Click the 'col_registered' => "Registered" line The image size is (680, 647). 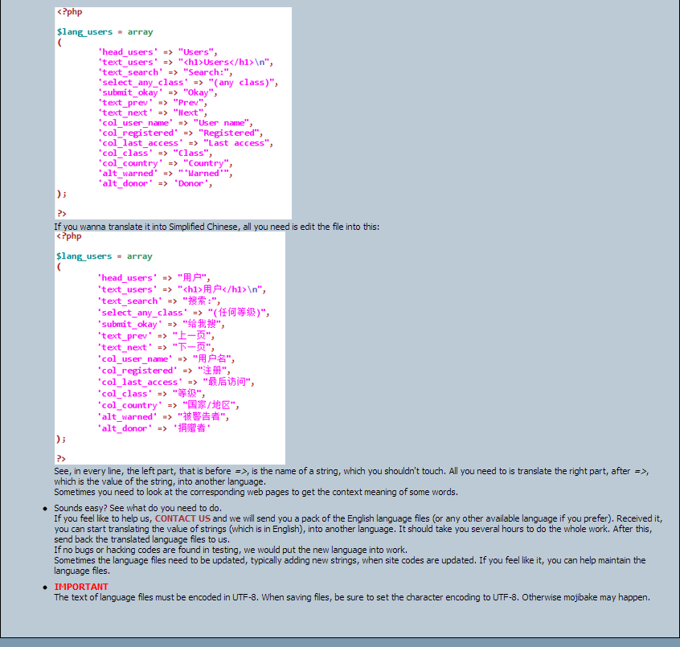pyautogui.click(x=180, y=133)
